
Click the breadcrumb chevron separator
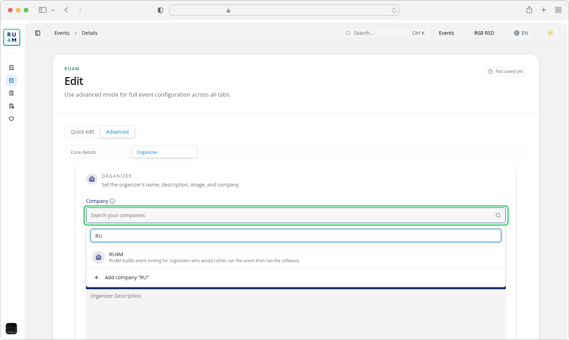(x=76, y=33)
